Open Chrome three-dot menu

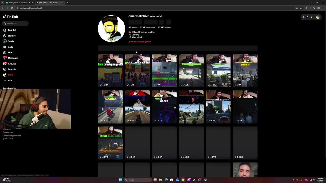click(323, 8)
